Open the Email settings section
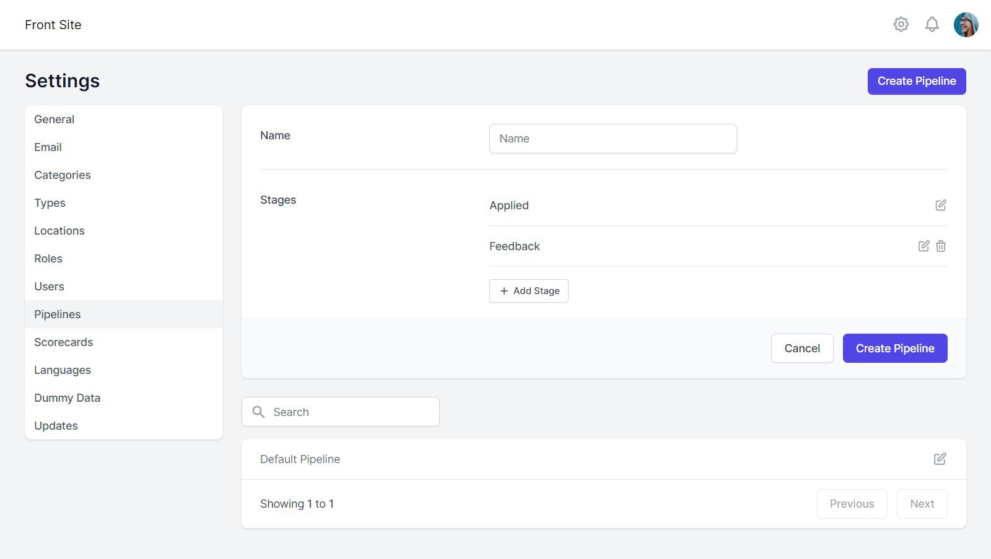991x559 pixels. [48, 147]
